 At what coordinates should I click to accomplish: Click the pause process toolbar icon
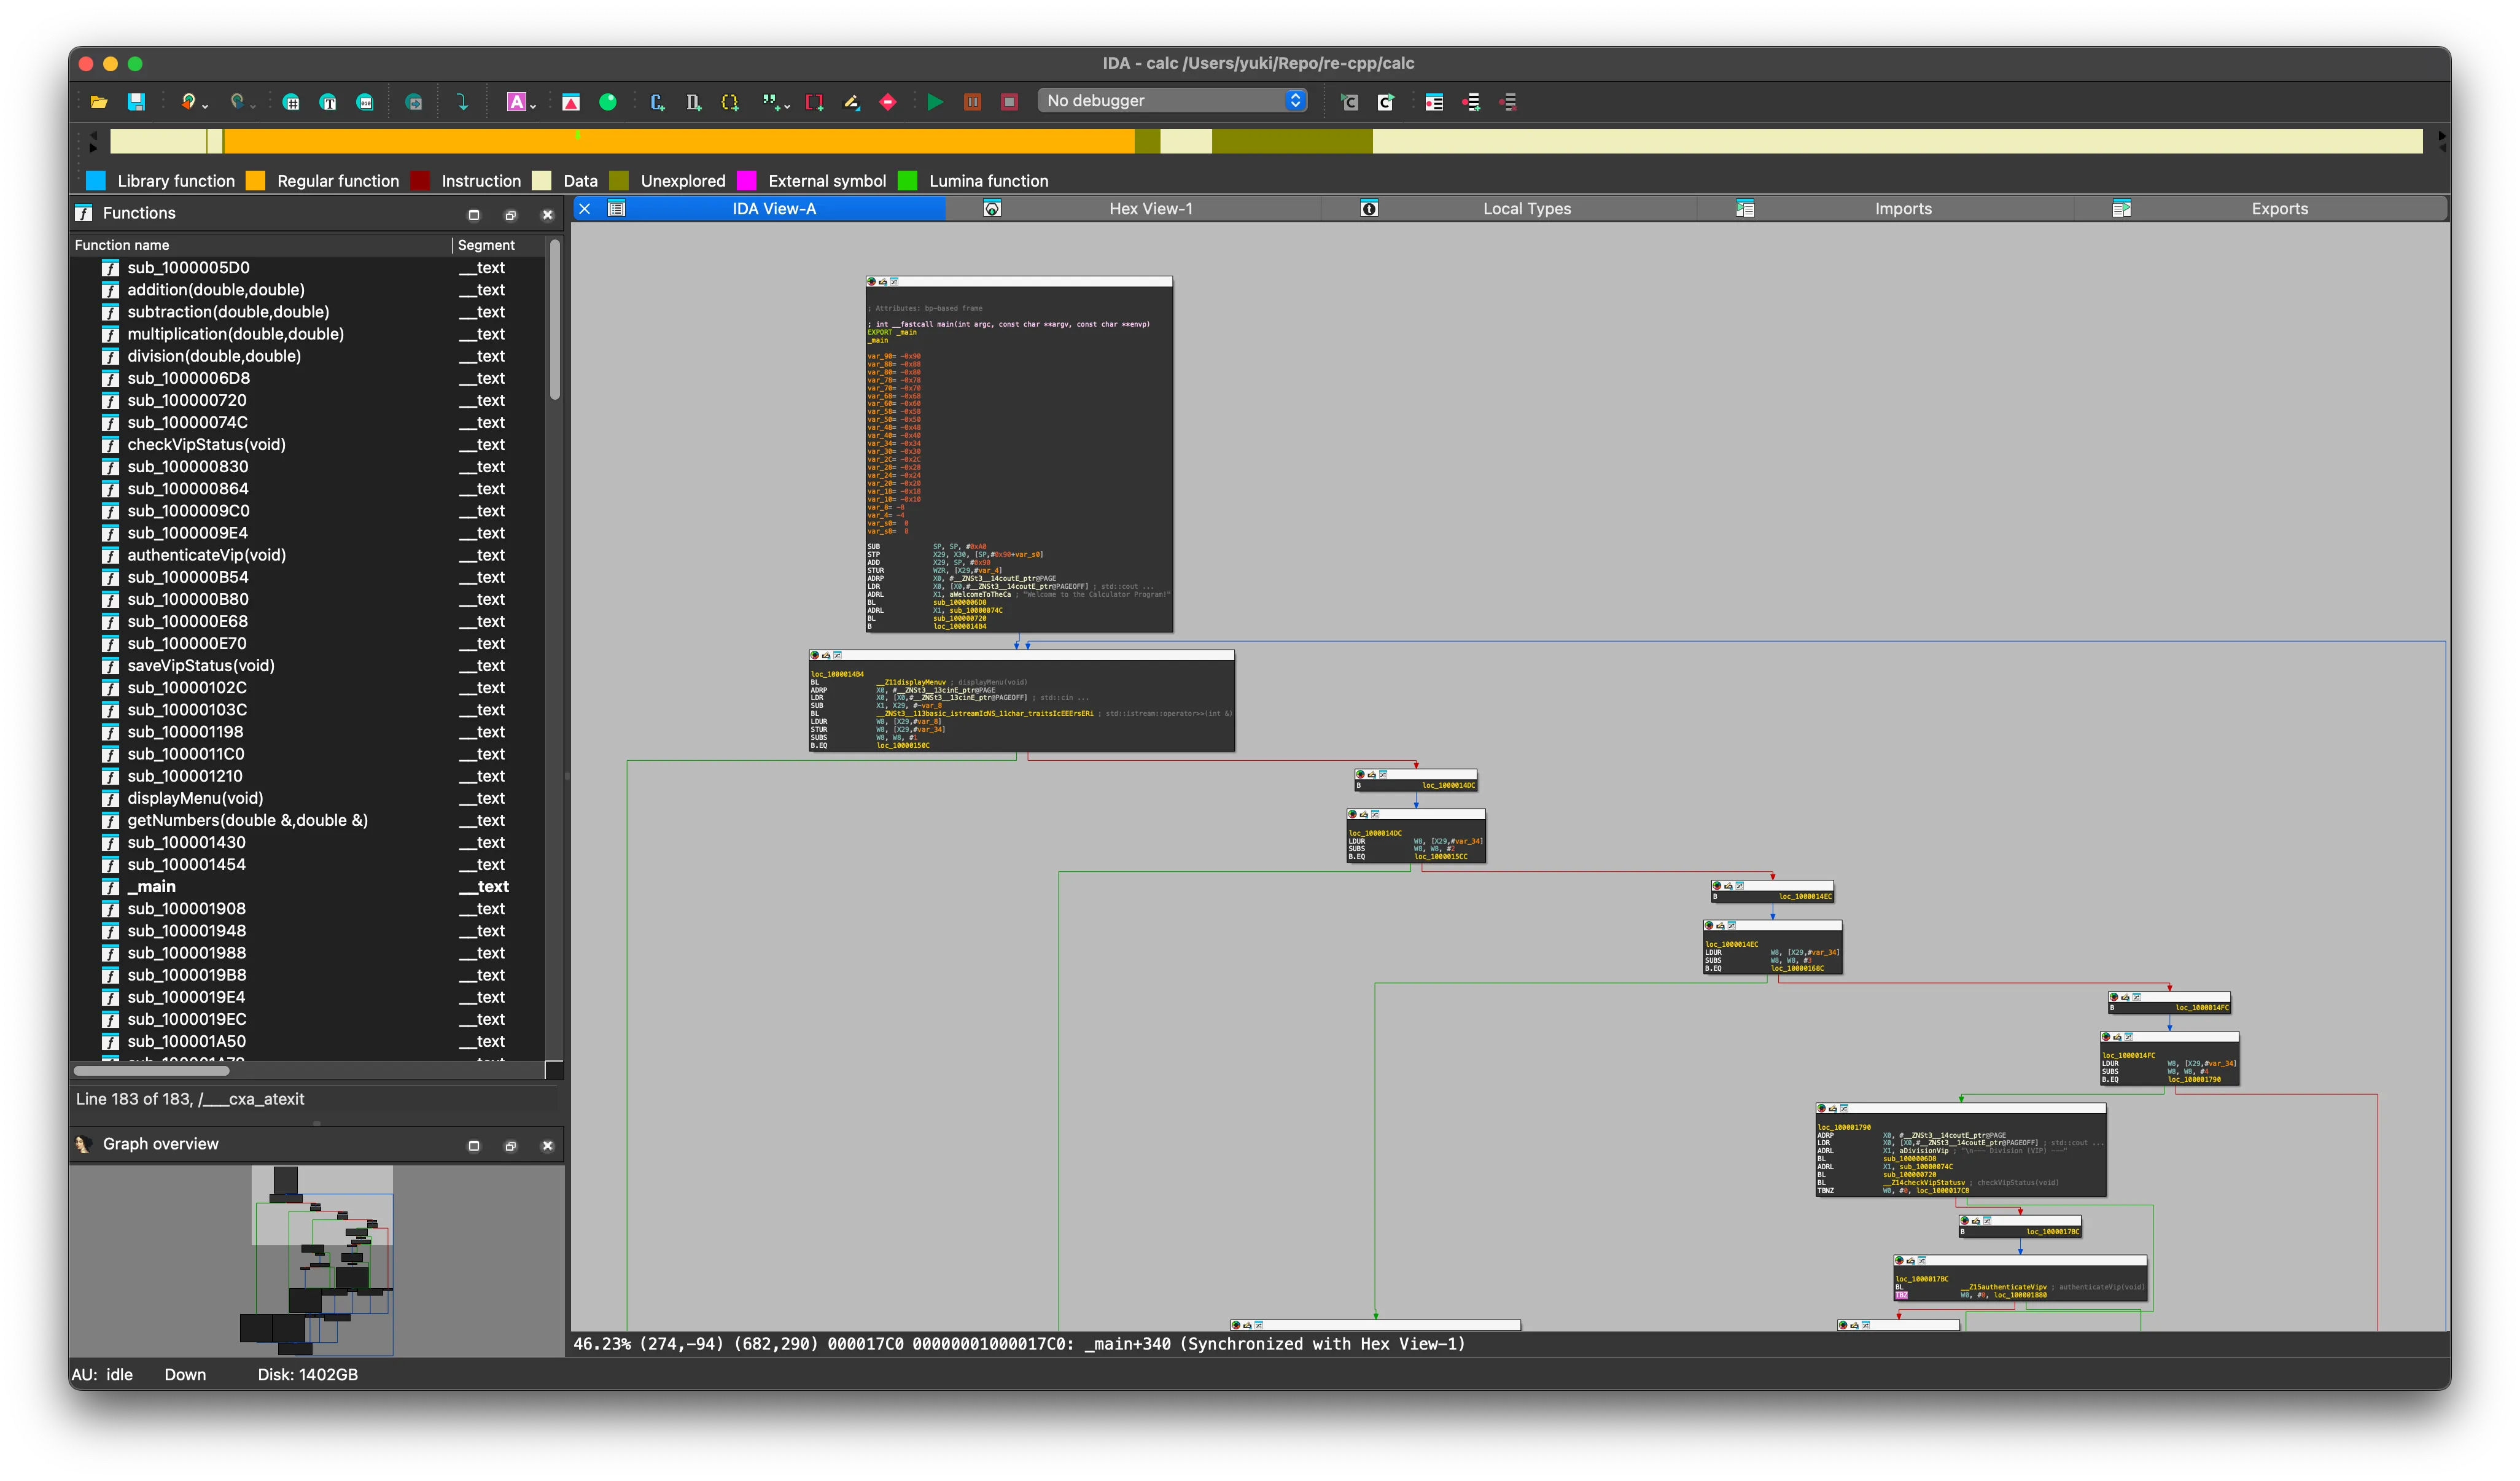click(972, 102)
